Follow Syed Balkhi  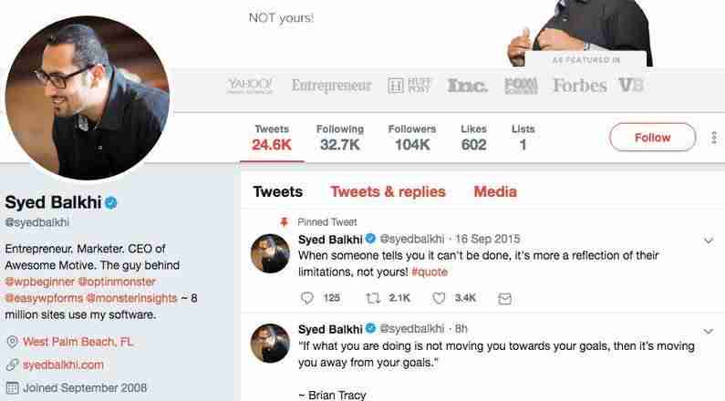click(x=652, y=138)
